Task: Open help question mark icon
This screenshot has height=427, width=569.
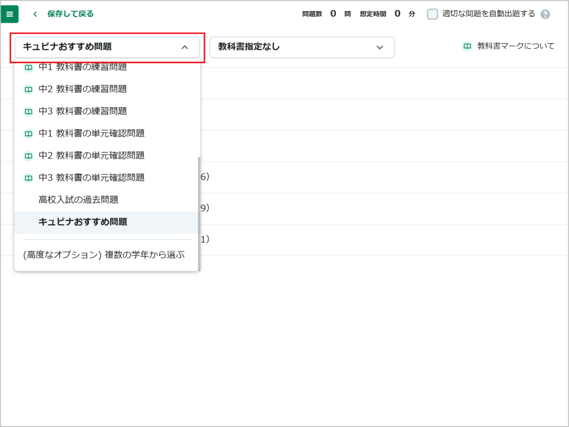Action: click(x=545, y=14)
